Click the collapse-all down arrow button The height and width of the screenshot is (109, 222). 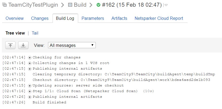point(23,45)
